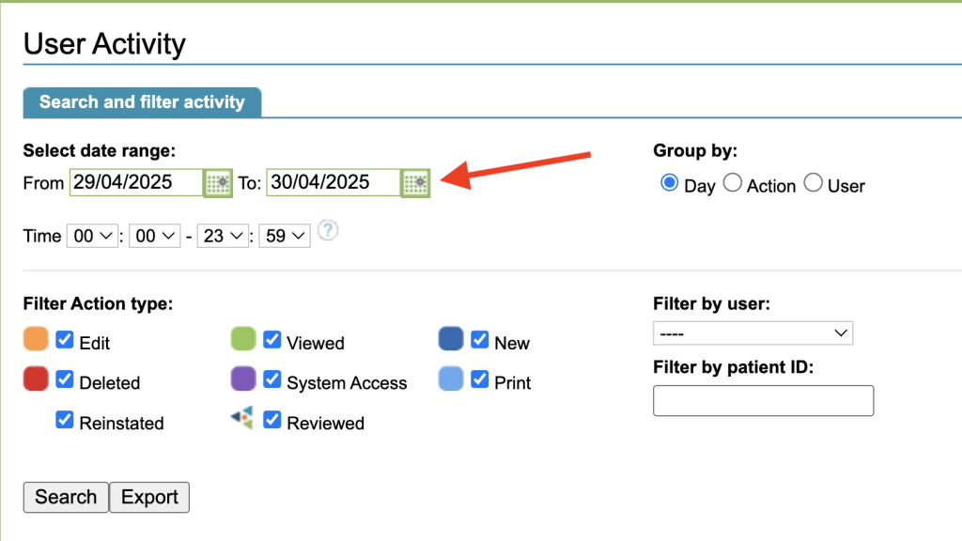The height and width of the screenshot is (541, 962).
Task: Select the Search and filter activity tab
Action: point(142,102)
